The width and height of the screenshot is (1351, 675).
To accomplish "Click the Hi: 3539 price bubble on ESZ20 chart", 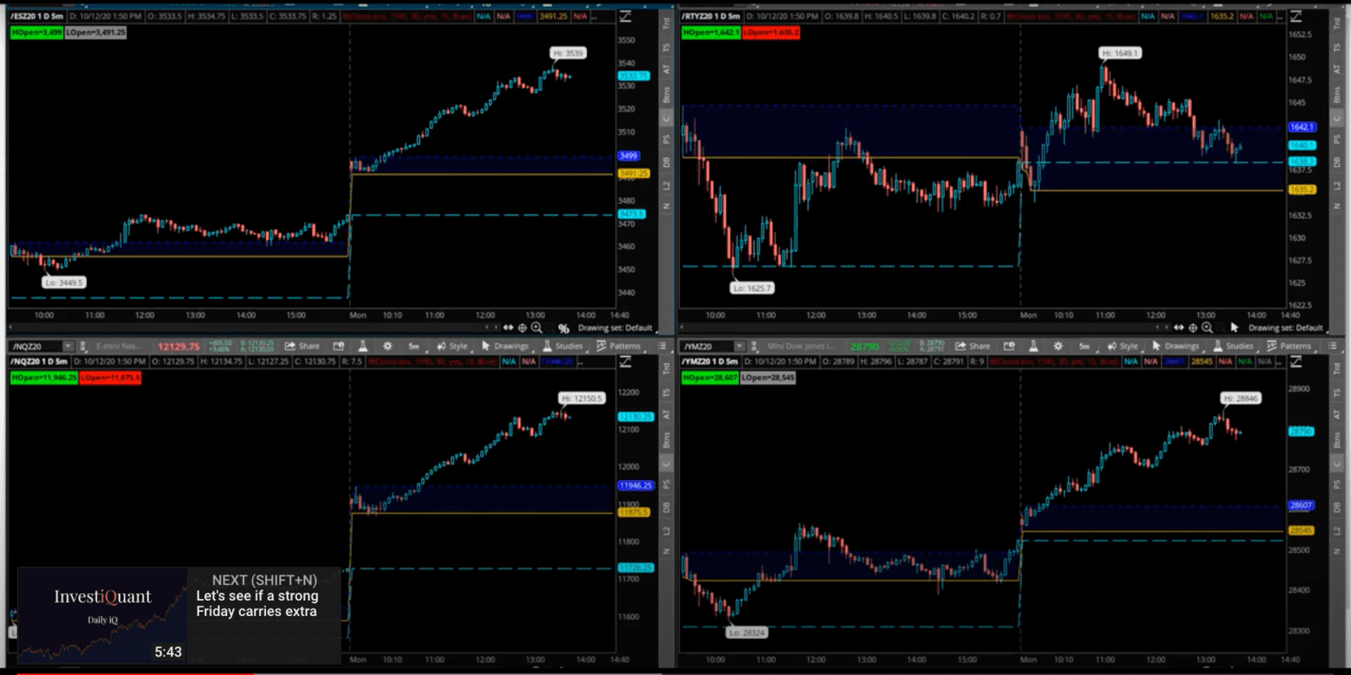I will tap(569, 53).
